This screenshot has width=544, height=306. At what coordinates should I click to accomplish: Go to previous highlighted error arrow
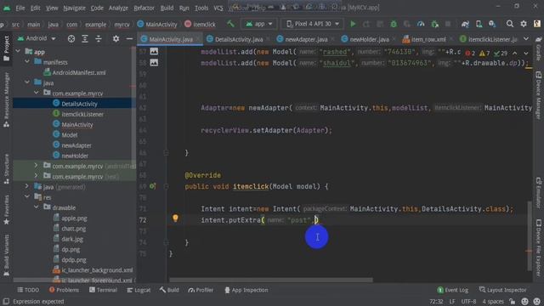[x=515, y=53]
